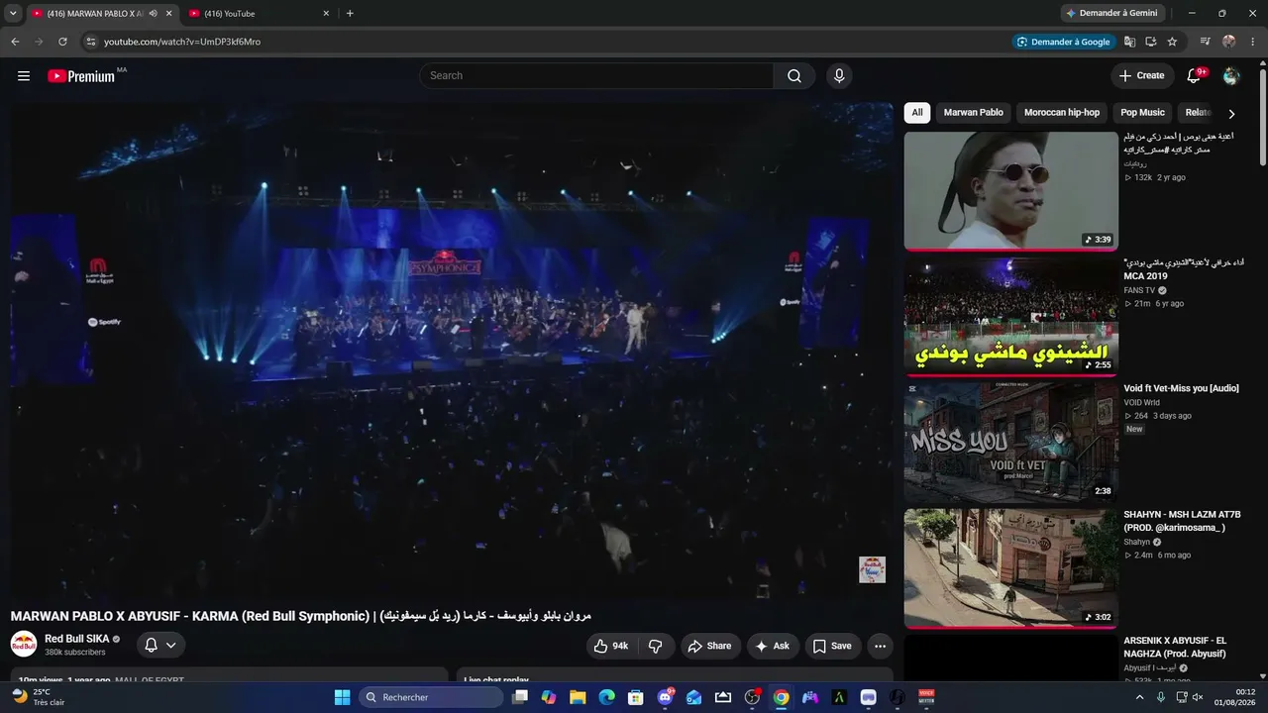Mute the playing tab's audio indicator
The width and height of the screenshot is (1268, 713).
click(153, 14)
